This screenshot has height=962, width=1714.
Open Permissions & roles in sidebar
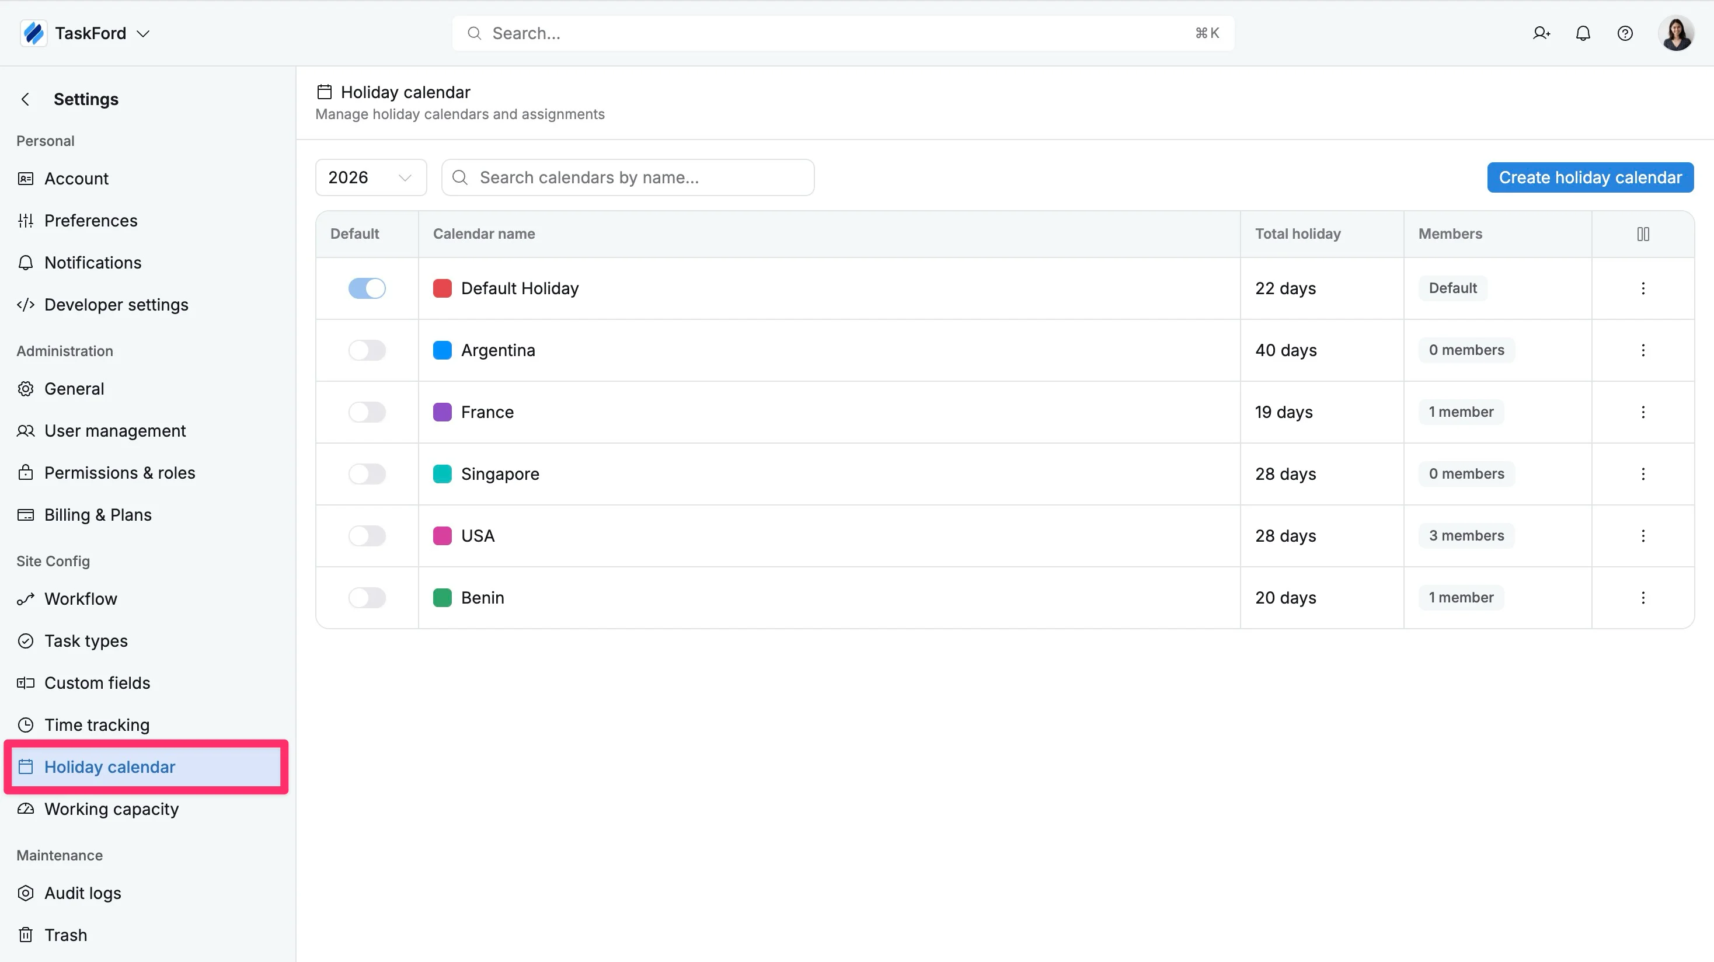tap(146, 473)
